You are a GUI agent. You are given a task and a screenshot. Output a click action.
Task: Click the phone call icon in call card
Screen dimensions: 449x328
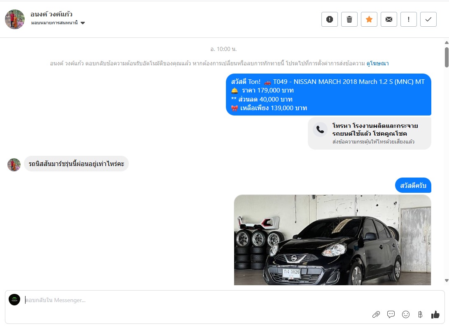320,130
